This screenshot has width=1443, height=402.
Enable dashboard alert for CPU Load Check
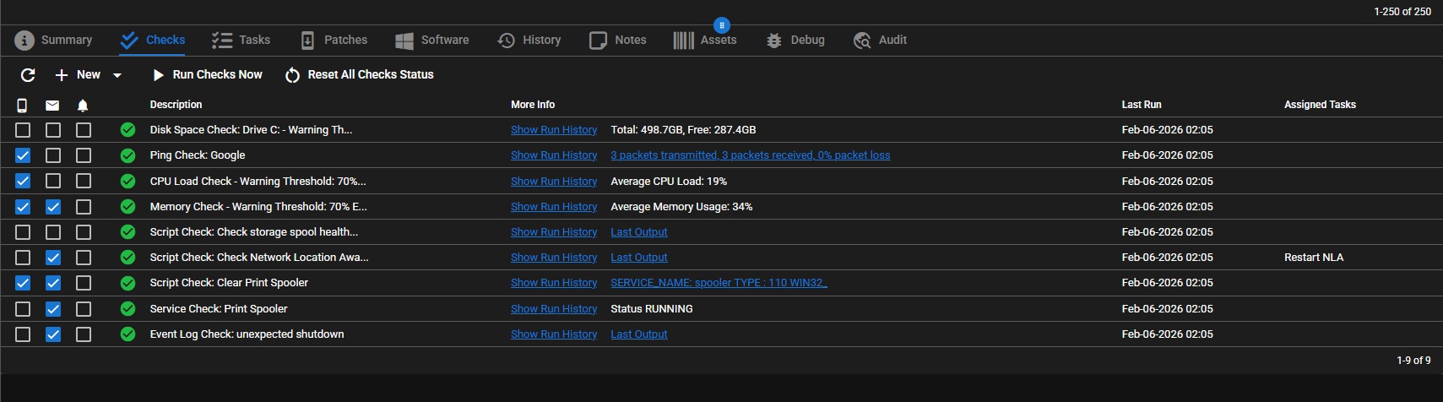[84, 181]
